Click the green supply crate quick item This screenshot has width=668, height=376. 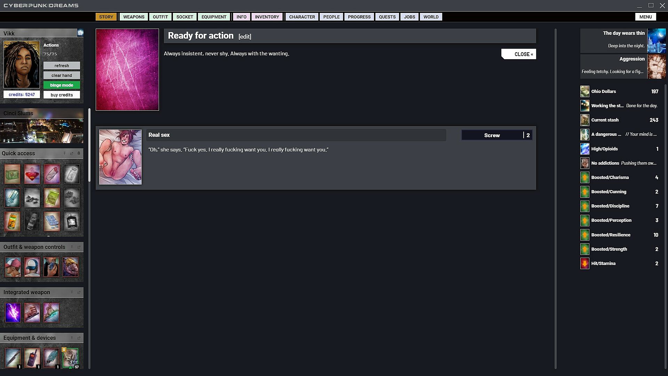(12, 174)
